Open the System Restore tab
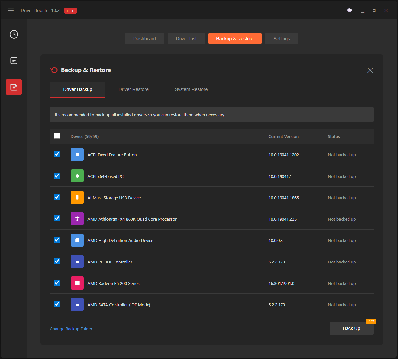 pos(191,89)
